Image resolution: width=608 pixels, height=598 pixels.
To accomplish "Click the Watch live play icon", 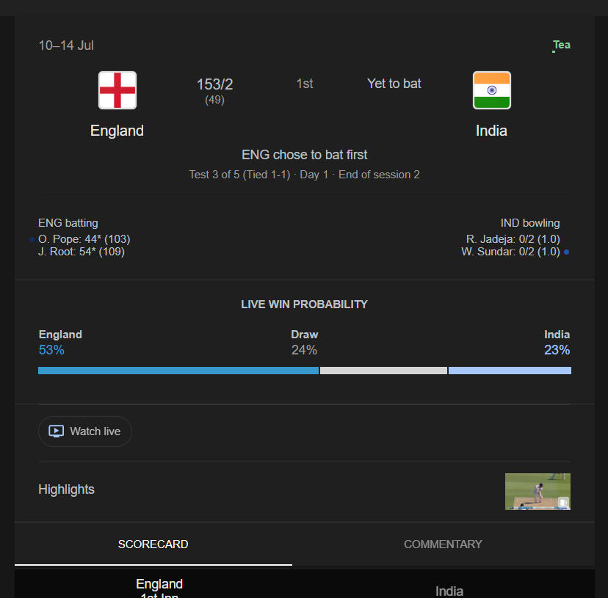I will [x=57, y=431].
